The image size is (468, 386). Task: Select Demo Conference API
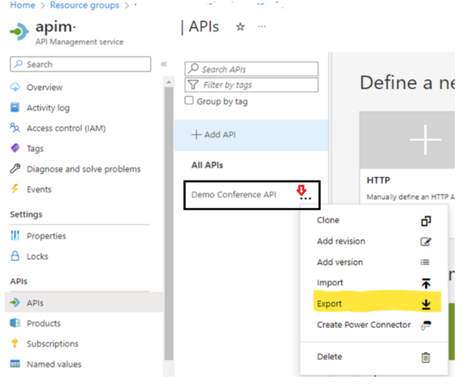(x=234, y=194)
